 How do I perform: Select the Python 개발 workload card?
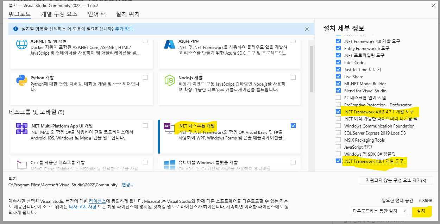pos(81,88)
